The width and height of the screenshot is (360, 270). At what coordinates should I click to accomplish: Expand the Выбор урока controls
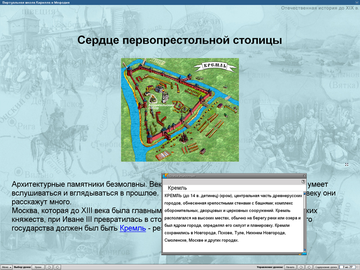[x=22, y=266]
